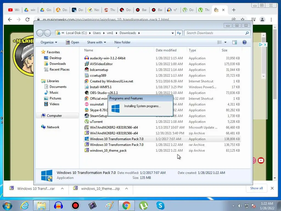281x211 pixels.
Task: Select the uTorrent installer icon
Action: [x=86, y=121]
